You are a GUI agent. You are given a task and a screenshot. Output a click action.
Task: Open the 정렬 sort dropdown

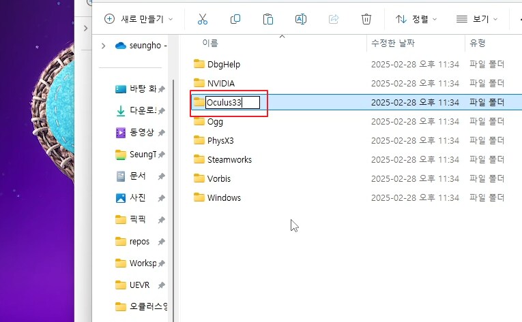416,19
